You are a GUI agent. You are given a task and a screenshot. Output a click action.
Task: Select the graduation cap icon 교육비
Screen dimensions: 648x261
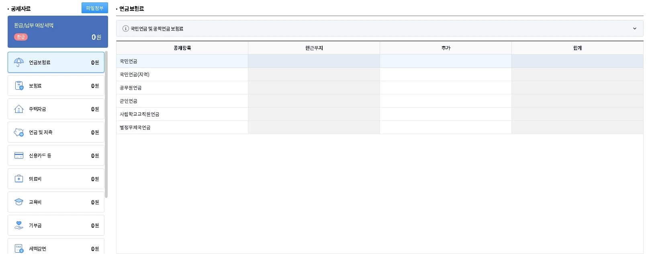19,202
